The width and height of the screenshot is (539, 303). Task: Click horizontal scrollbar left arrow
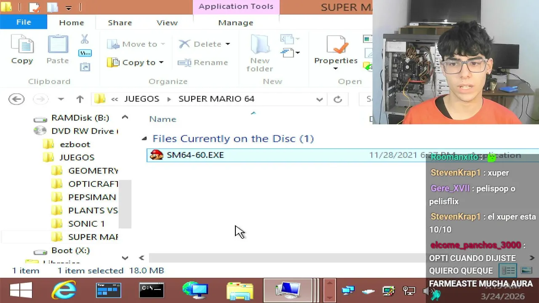[141, 258]
